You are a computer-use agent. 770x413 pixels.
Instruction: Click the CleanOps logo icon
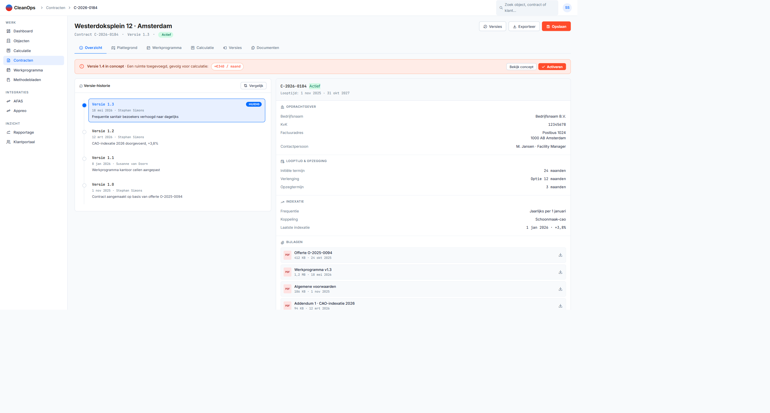[x=9, y=8]
